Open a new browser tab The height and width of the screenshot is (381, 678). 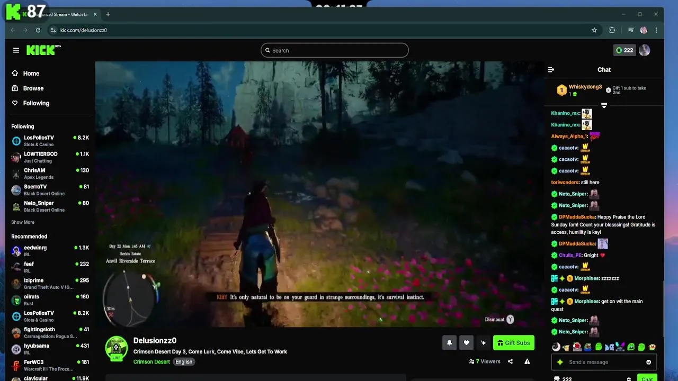coord(108,14)
